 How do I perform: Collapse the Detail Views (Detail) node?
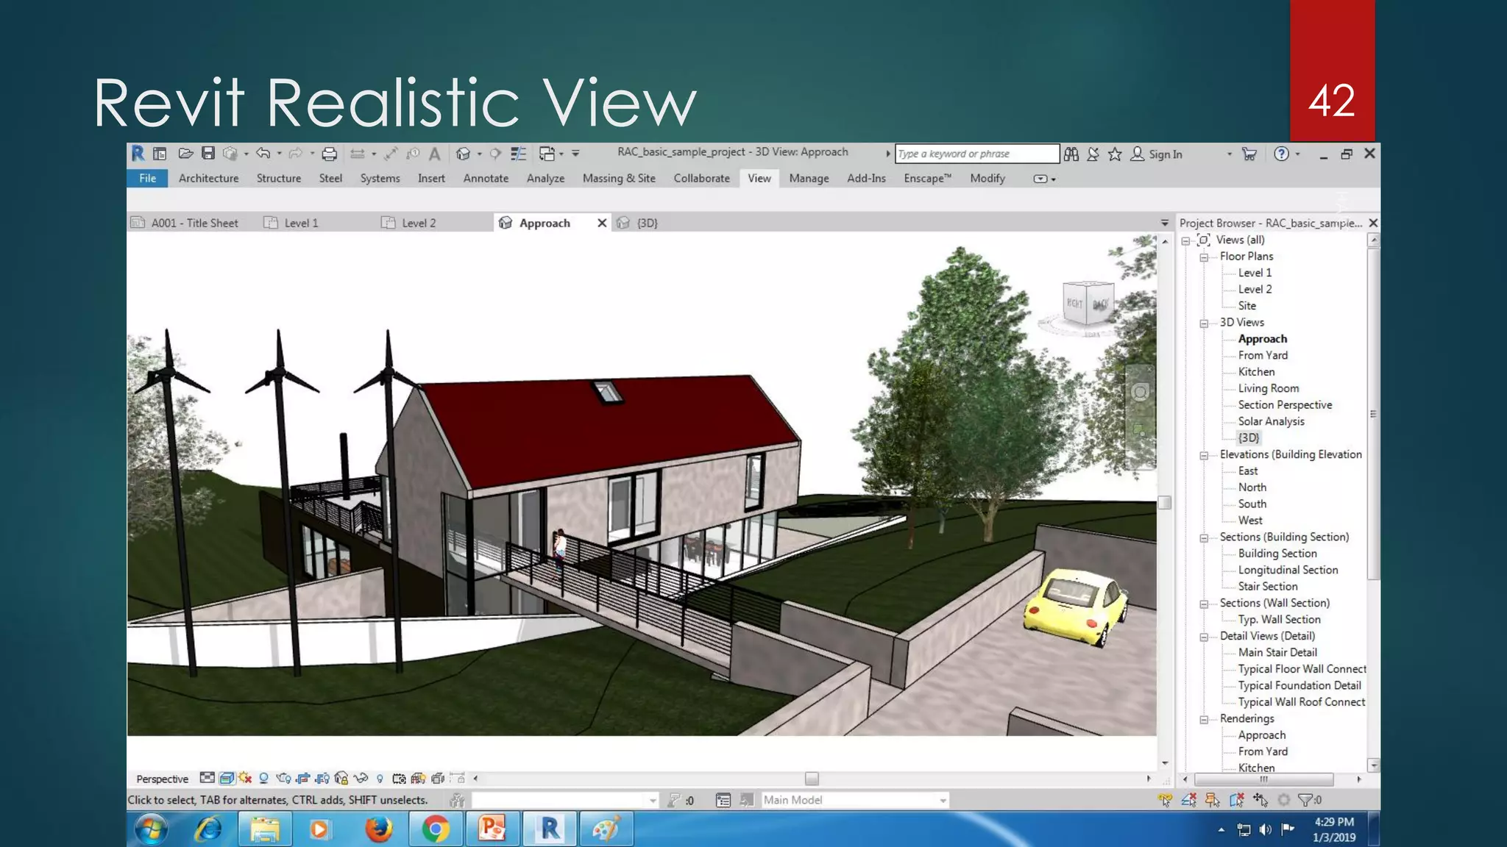click(x=1204, y=637)
